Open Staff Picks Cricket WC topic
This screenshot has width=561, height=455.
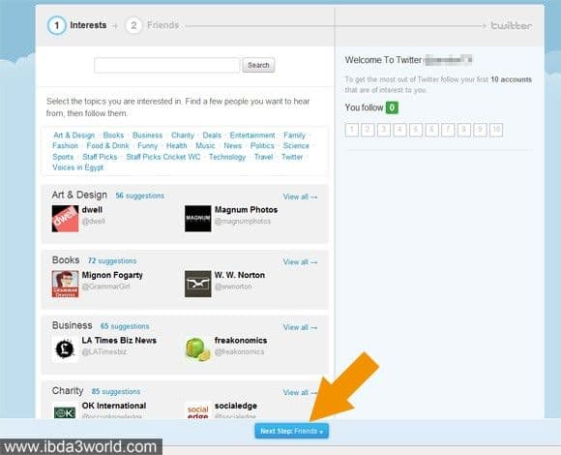coord(163,157)
